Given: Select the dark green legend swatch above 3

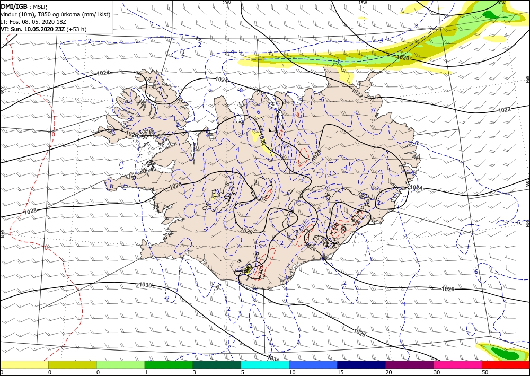Looking at the screenshot, I should 217,364.
